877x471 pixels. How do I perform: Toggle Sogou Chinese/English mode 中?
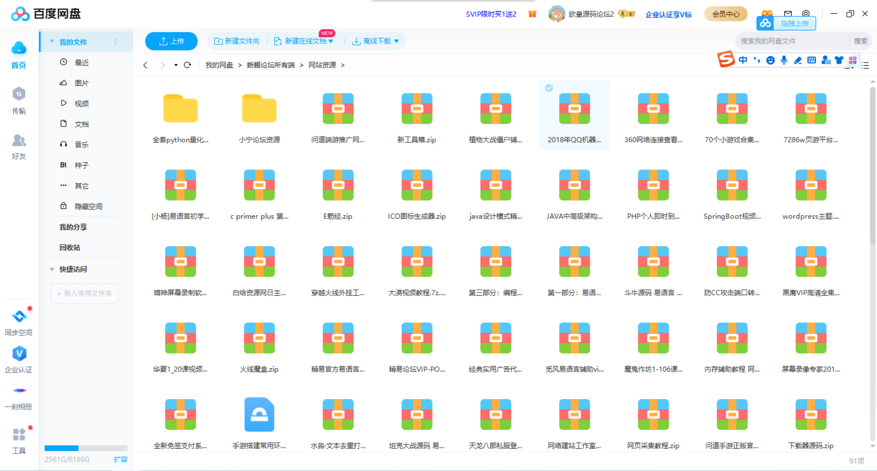click(x=743, y=60)
